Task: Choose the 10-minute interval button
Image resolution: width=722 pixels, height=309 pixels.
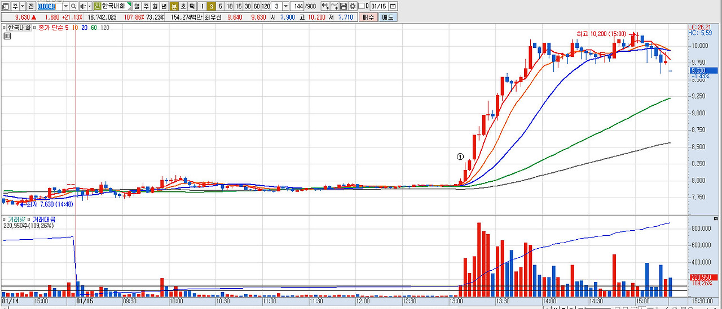Action: click(x=230, y=6)
